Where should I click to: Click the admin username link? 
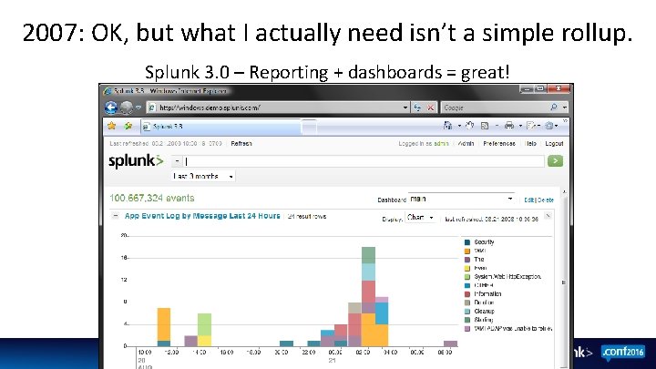point(441,144)
